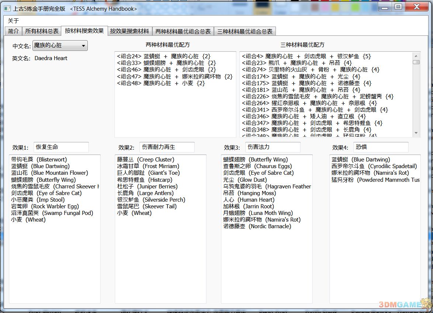Image resolution: width=433 pixels, height=313 pixels.
Task: Select the <组合226> recipe with 泥螃蟹壳
Action: pyautogui.click(x=318, y=96)
